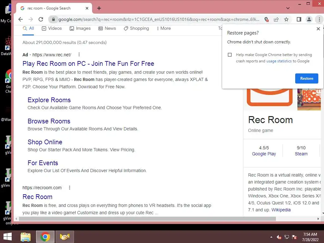The height and width of the screenshot is (243, 324).
Task: Open the blocked content shield icon in the address bar
Action: [x=266, y=19]
